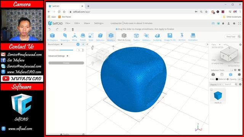244x137 pixels.
Task: Select solid view mode cube
Action: coord(213,75)
